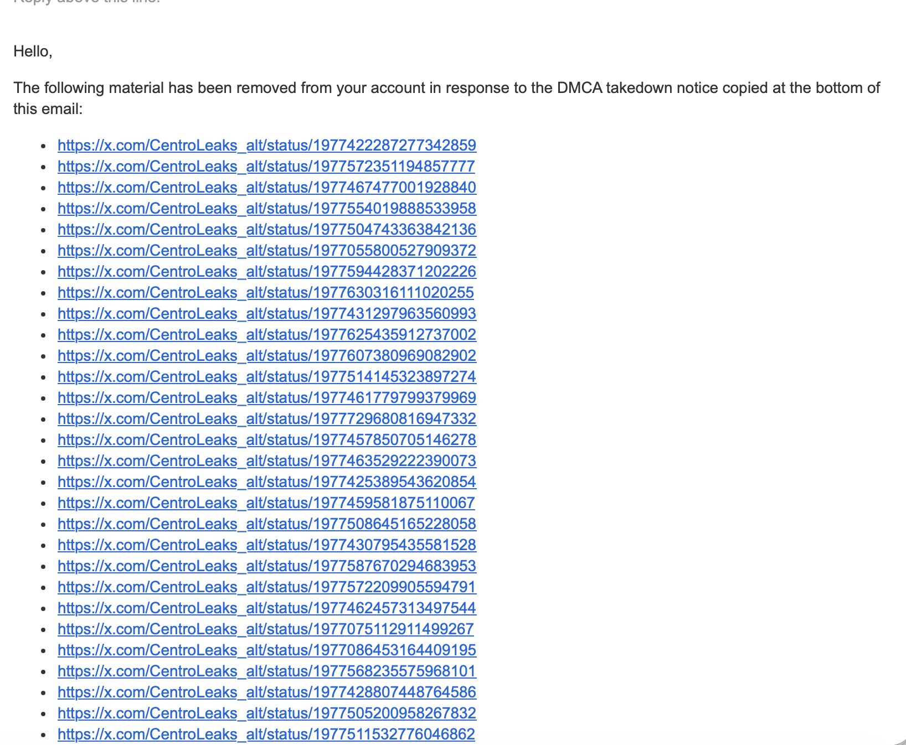Open link ending in 1977568235575968101

267,671
